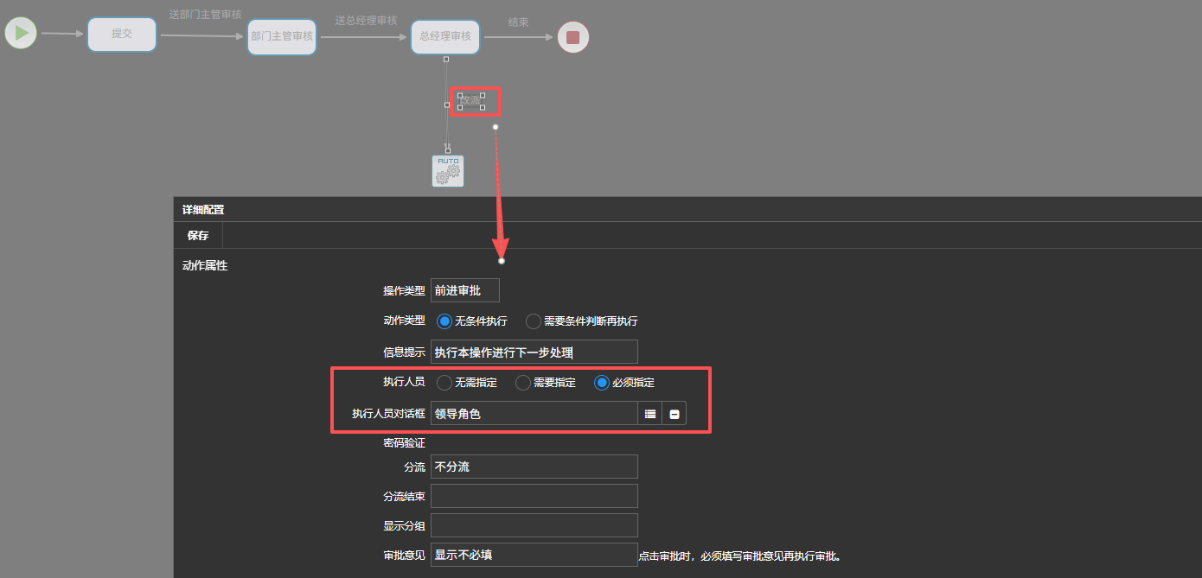Select the 部门主管审核 workflow node
This screenshot has width=1202, height=578.
(x=282, y=37)
